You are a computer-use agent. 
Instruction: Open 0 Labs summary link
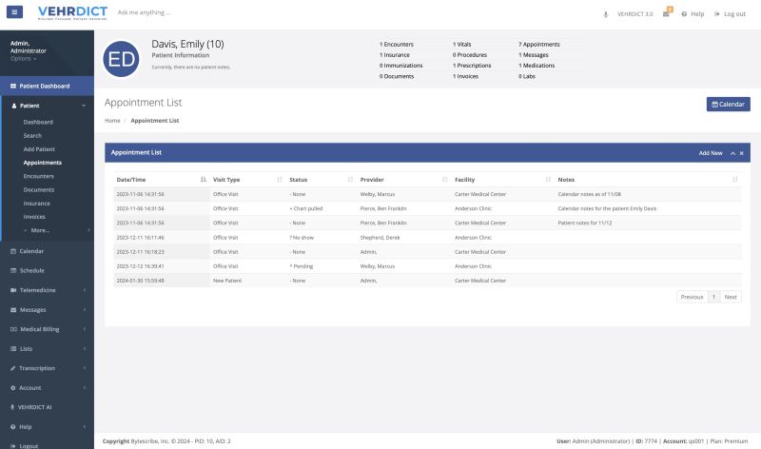click(527, 76)
